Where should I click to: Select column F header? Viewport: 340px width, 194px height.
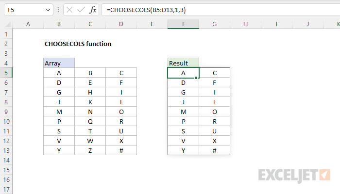(x=183, y=24)
